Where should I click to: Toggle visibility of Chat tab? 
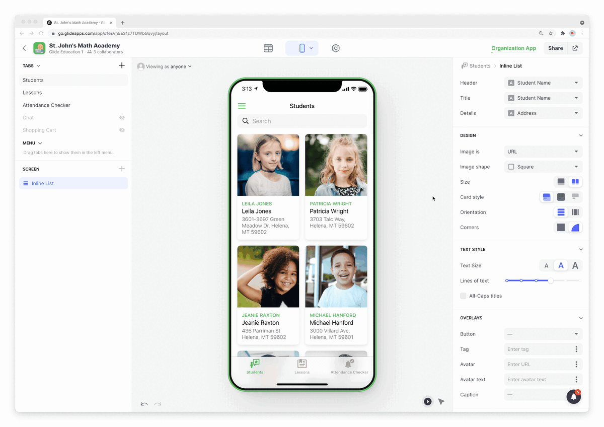pyautogui.click(x=122, y=117)
